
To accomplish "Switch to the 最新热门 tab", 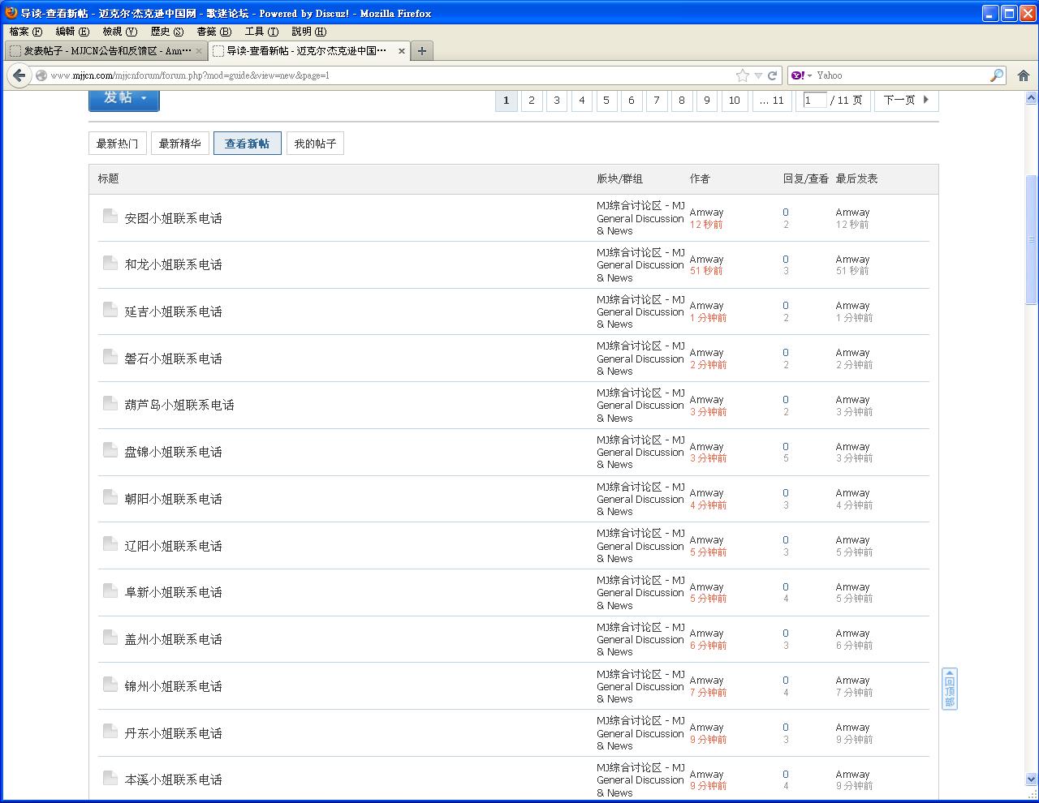I will coord(117,144).
